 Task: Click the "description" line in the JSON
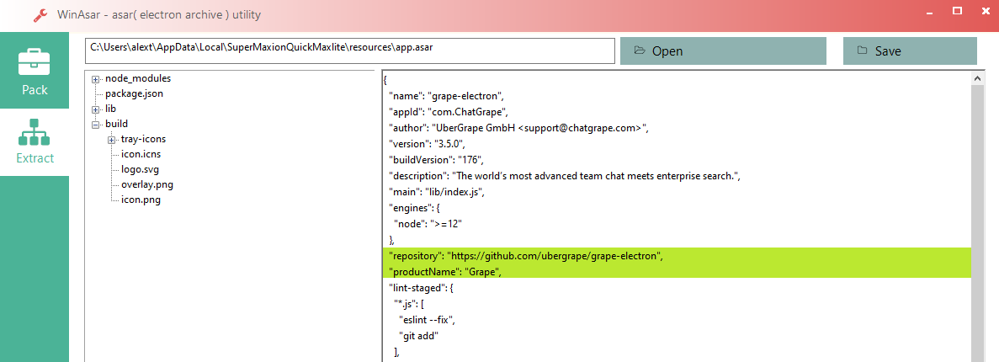coord(565,177)
